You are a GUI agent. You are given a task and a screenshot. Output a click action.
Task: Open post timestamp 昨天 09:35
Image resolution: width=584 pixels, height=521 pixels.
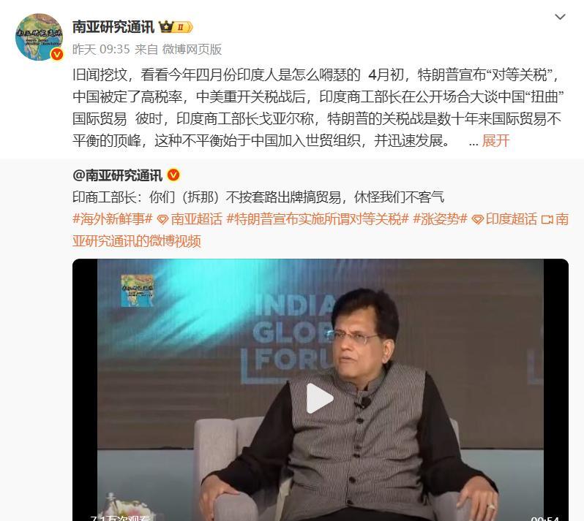point(101,49)
